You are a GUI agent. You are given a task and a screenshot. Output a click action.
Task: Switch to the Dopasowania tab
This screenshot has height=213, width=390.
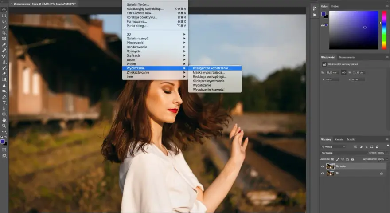347,57
